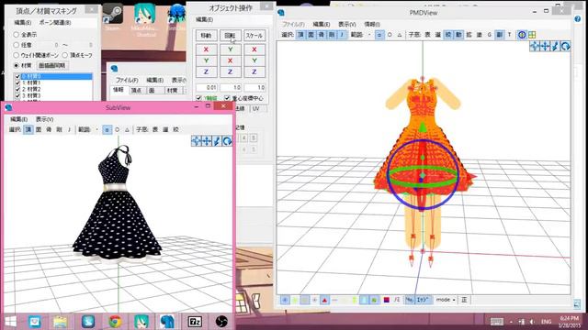Image resolution: width=588 pixels, height=330 pixels.
Task: Click the 0.01 move value field
Action: click(x=206, y=88)
